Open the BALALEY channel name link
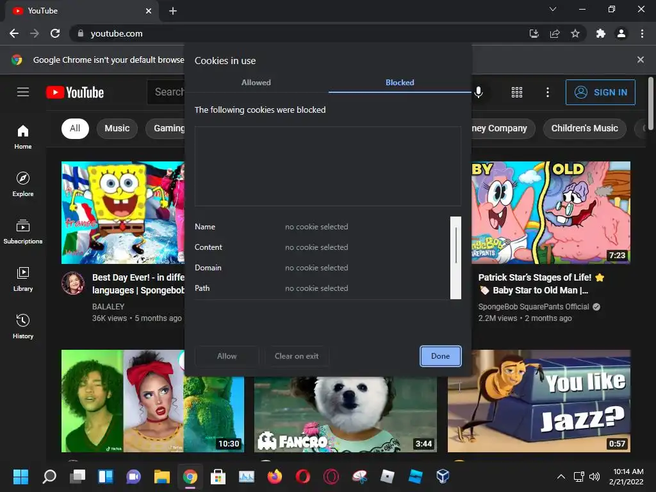This screenshot has height=492, width=656. pyautogui.click(x=108, y=307)
